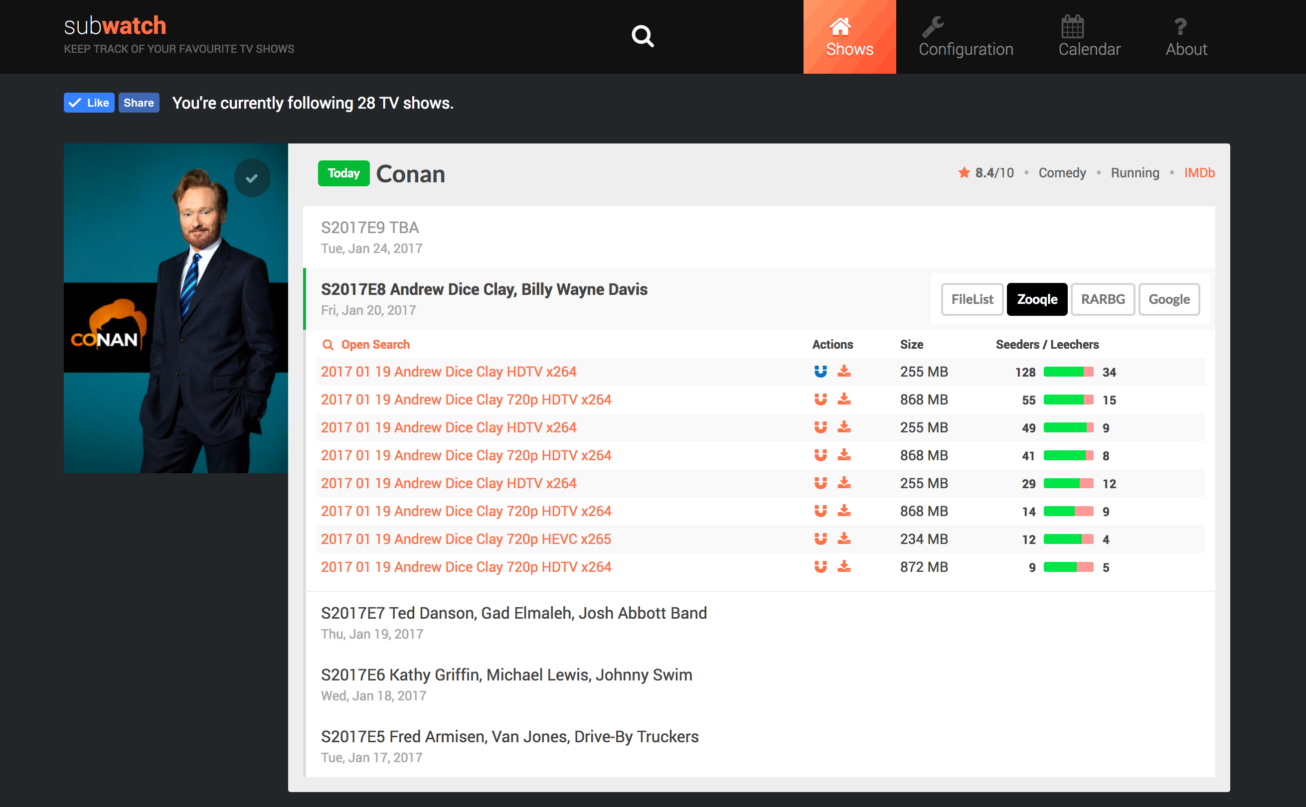Screen dimensions: 1306x807
Task: Download torrent file for the 128-seeder row
Action: 843,372
